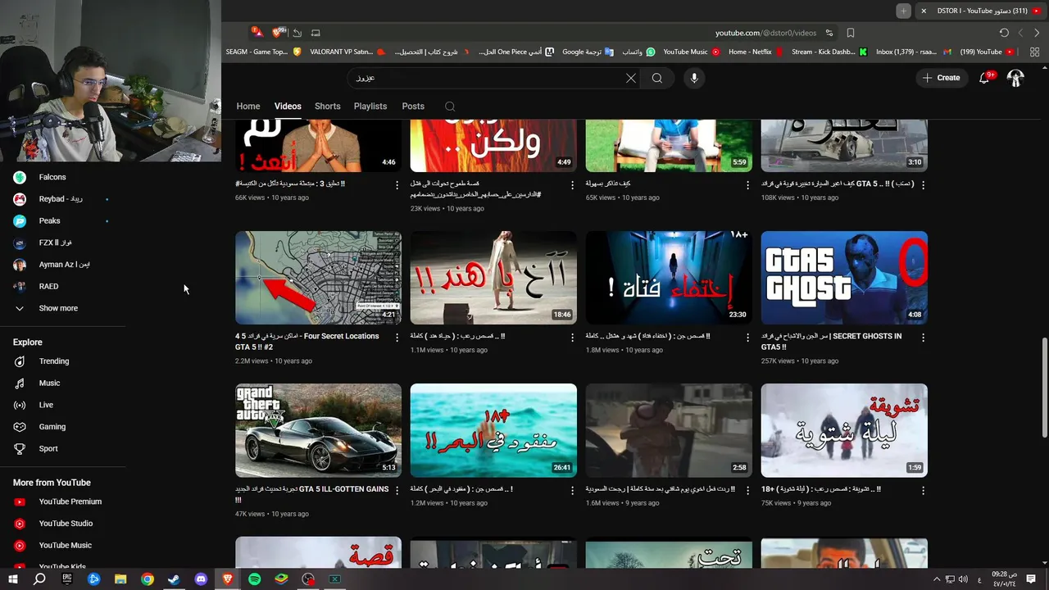This screenshot has height=590, width=1049.
Task: Launch Spotify from the taskbar
Action: pos(255,579)
